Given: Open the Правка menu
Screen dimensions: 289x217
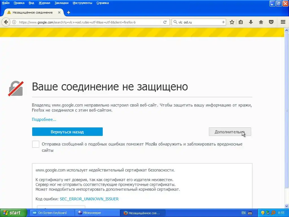Looking at the screenshot, I should point(19,3).
